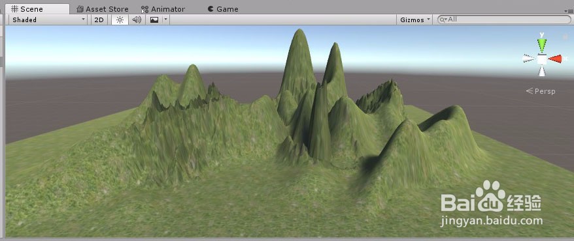The width and height of the screenshot is (574, 241).
Task: Click the Asset Store tab bag icon
Action: (x=80, y=9)
